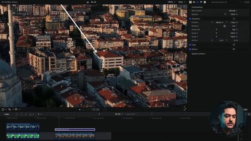Select the text inspector tab icon
This screenshot has width=251, height=141.
click(194, 2)
